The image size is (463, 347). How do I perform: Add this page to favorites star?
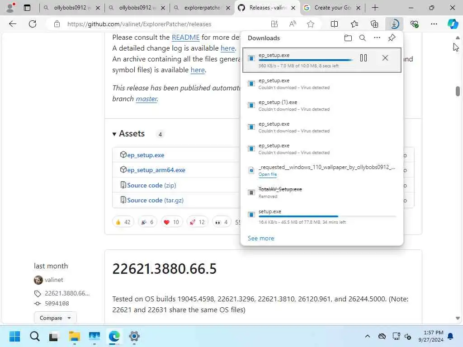(310, 24)
